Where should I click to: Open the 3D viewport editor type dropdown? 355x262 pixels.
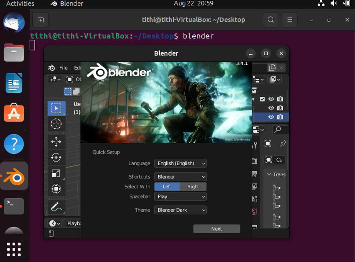tap(55, 80)
